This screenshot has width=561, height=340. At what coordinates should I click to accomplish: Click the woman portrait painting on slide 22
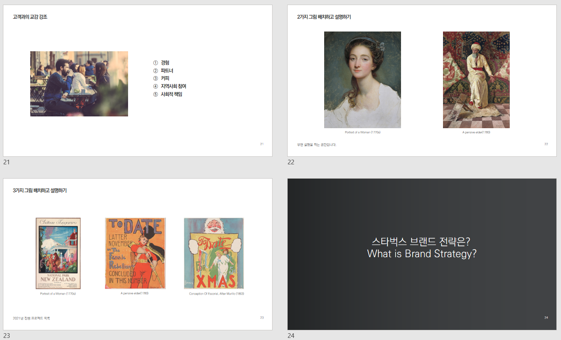pos(362,80)
